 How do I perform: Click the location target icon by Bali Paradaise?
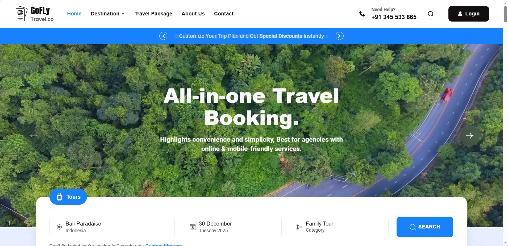pos(59,227)
